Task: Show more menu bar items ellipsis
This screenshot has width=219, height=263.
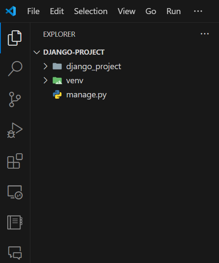Action: click(x=198, y=11)
